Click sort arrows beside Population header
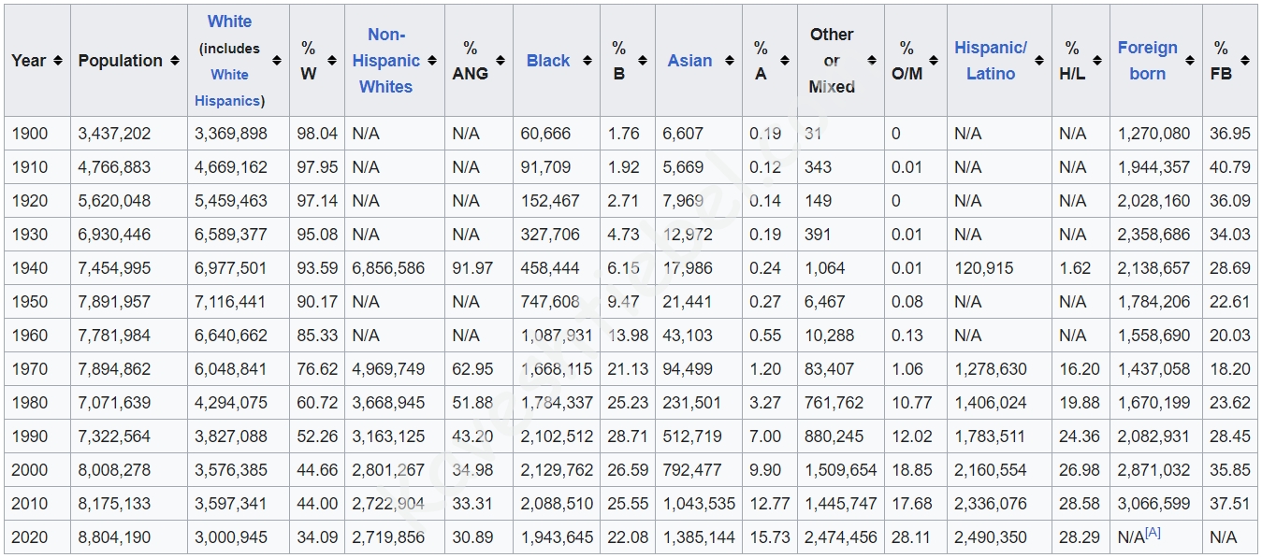1262x558 pixels. click(x=174, y=61)
